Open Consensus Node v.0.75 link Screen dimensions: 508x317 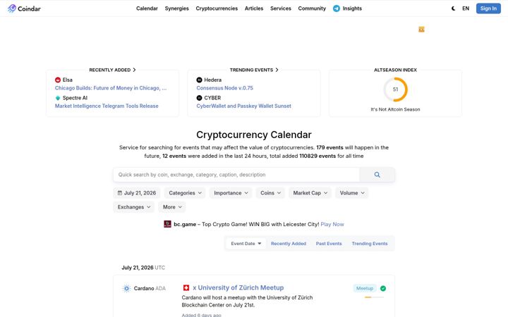[224, 88]
